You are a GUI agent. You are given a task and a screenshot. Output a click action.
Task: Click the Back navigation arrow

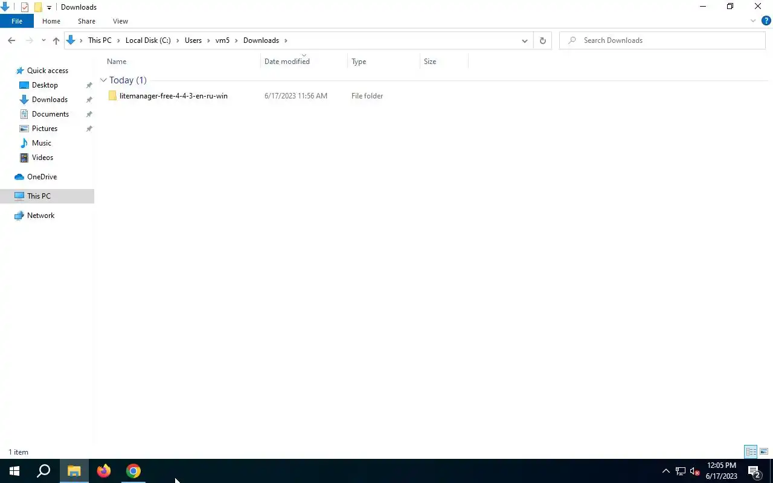11,40
